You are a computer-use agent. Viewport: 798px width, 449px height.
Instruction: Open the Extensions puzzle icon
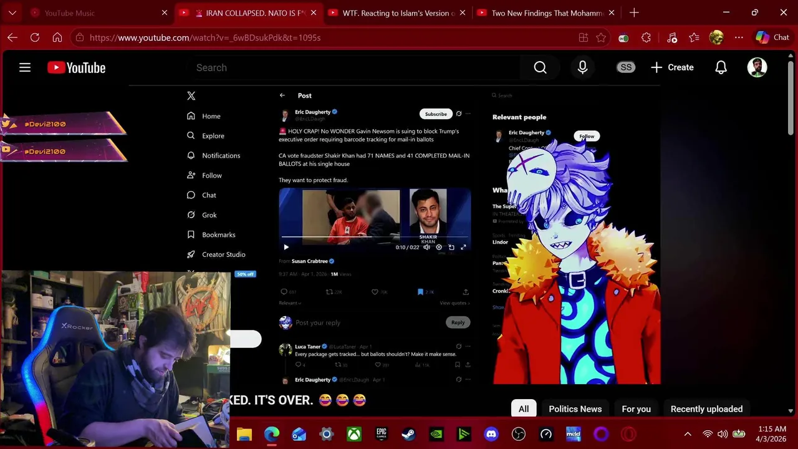(x=646, y=37)
